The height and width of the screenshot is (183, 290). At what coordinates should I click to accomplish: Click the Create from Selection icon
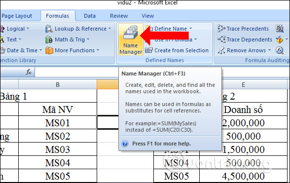click(149, 50)
